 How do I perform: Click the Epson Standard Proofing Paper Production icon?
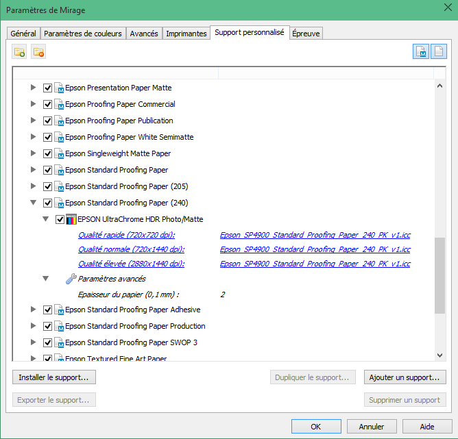pyautogui.click(x=59, y=326)
